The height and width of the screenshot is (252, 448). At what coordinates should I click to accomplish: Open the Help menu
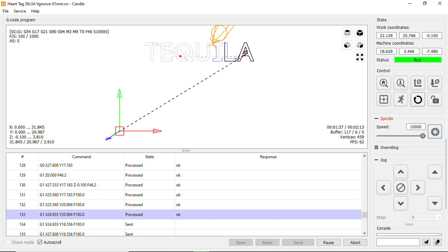35,11
